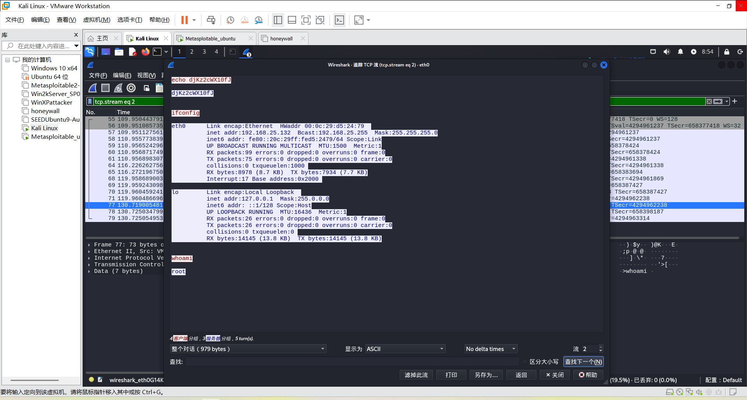Expand the Ethernet II packet detail row
Viewport: 747px width, 400px height.
[89, 252]
